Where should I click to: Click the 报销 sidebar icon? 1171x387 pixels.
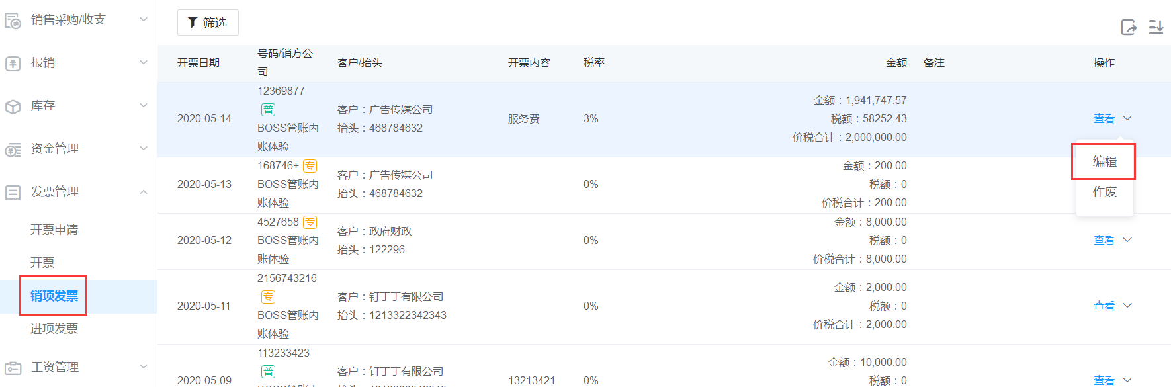point(13,64)
